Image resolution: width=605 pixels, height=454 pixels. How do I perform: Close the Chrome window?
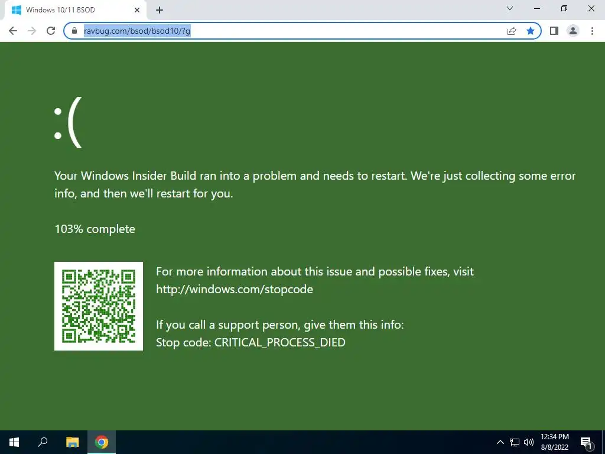pyautogui.click(x=591, y=8)
